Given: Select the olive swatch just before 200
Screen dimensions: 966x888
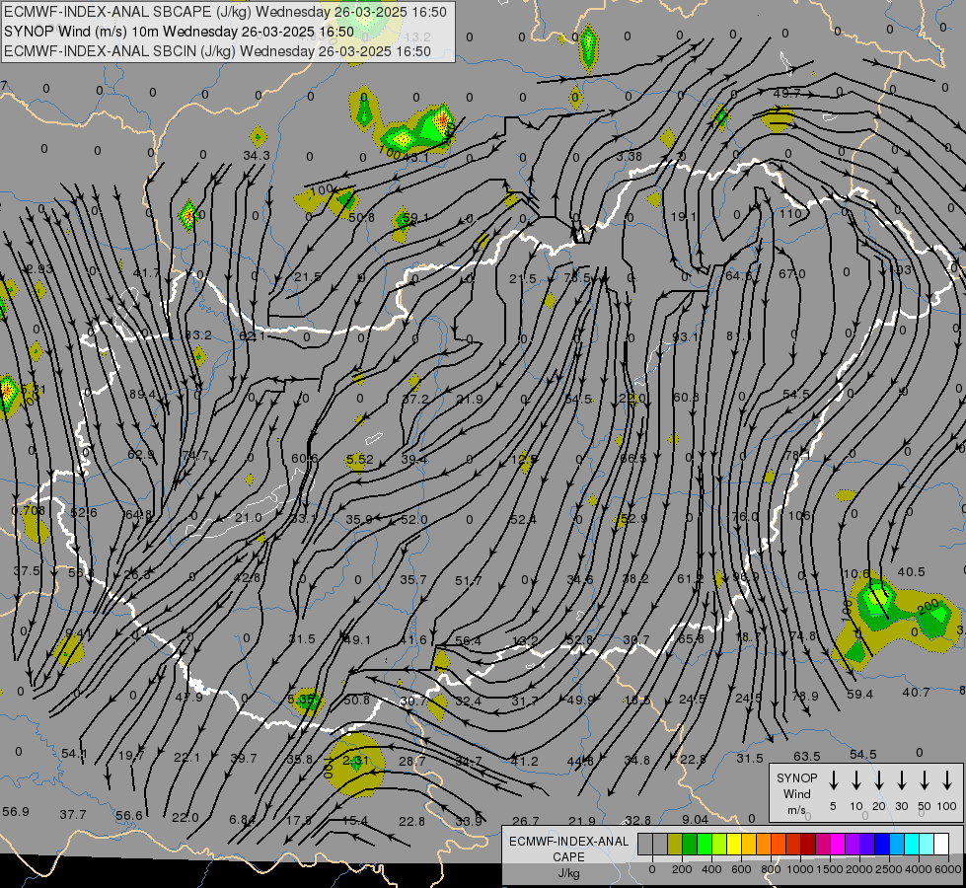Looking at the screenshot, I should click(675, 845).
